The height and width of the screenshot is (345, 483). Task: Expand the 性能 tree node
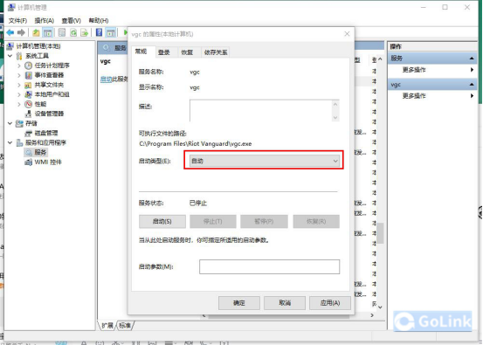click(19, 104)
